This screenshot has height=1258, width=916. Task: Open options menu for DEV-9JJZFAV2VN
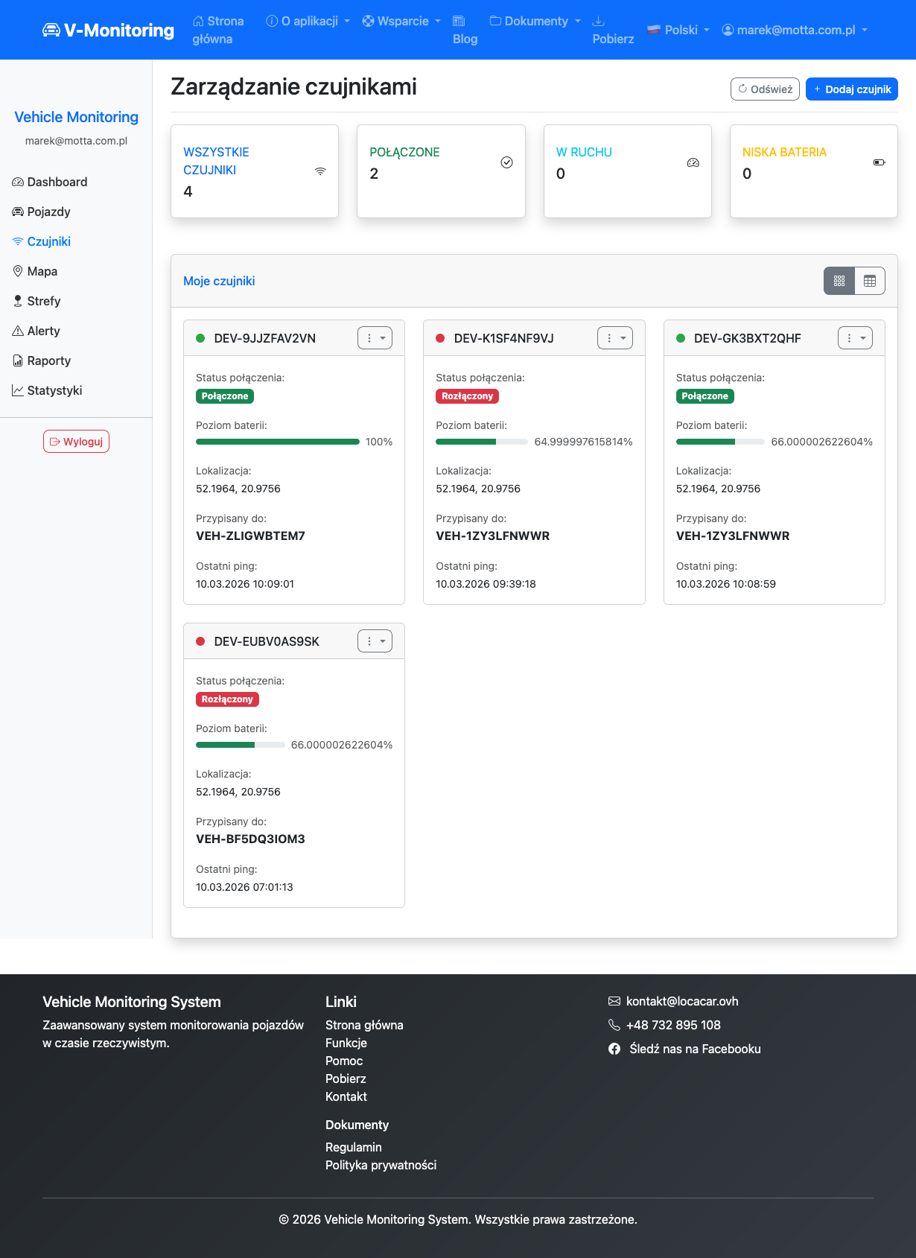[375, 338]
